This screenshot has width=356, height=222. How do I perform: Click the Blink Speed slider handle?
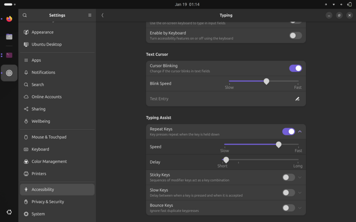[x=266, y=81]
